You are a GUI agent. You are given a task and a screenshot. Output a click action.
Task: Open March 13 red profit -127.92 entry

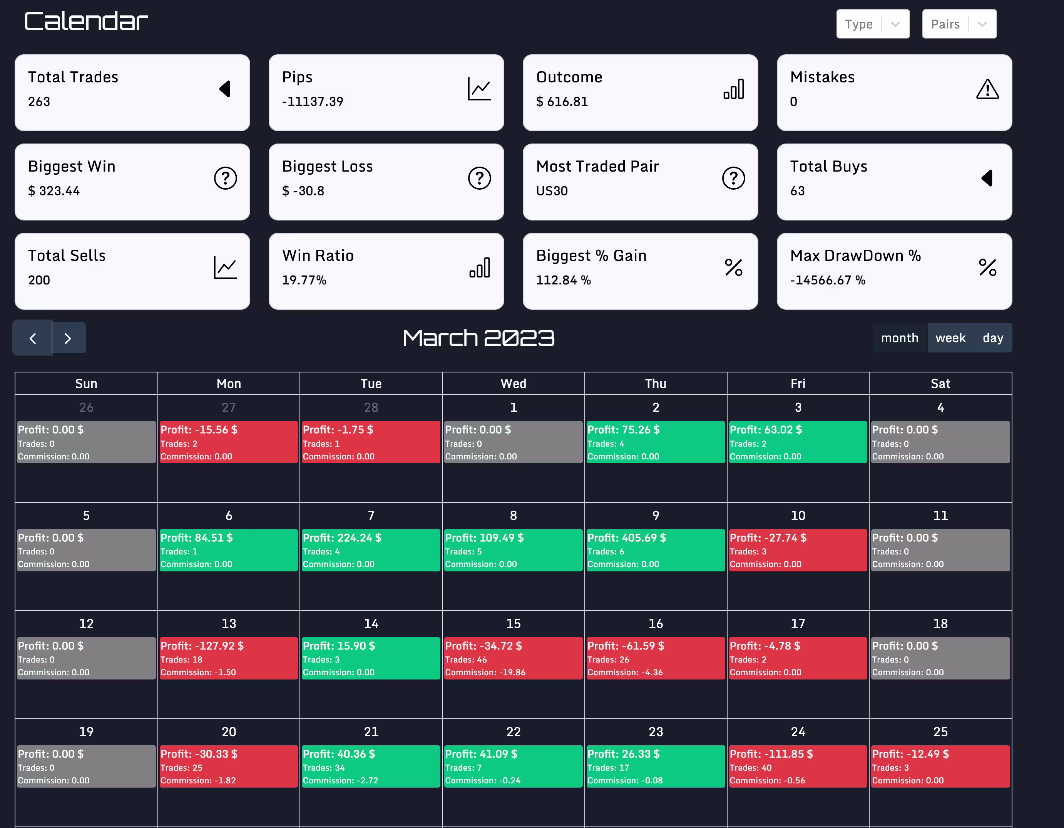pos(228,658)
